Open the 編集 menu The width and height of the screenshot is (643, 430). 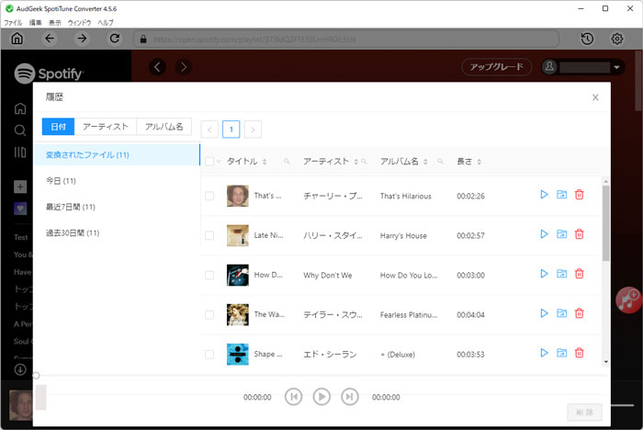tap(36, 23)
